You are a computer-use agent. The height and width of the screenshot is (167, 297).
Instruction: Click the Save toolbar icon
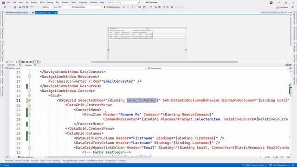(x=24, y=7)
